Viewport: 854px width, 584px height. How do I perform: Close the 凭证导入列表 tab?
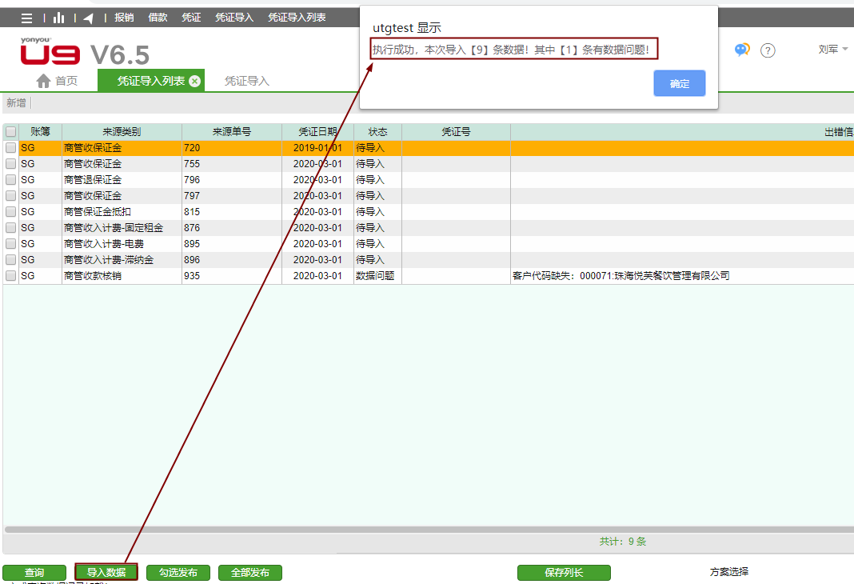pyautogui.click(x=194, y=81)
